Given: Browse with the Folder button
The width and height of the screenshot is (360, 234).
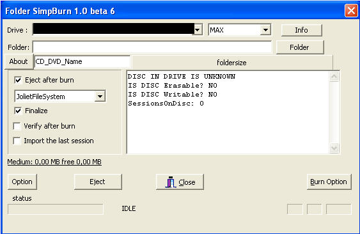Looking at the screenshot, I should click(x=300, y=47).
